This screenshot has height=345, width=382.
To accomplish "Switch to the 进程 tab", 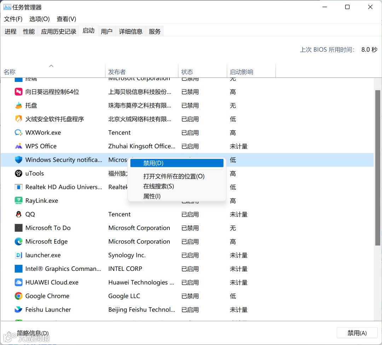I will [x=11, y=31].
